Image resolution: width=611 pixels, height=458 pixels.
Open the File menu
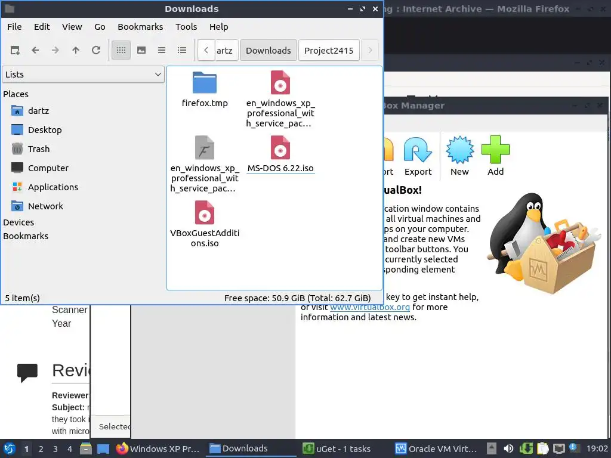point(14,27)
